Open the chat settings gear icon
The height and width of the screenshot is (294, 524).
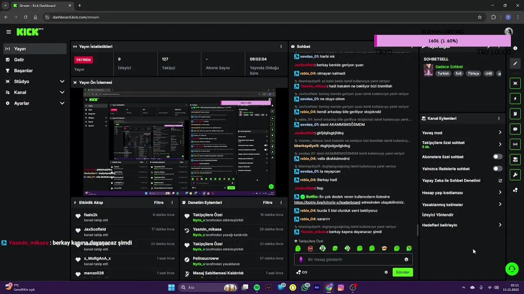(386, 272)
